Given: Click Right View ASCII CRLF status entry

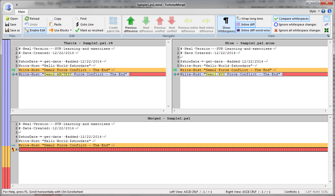Looking at the screenshot, I should pyautogui.click(x=248, y=192).
